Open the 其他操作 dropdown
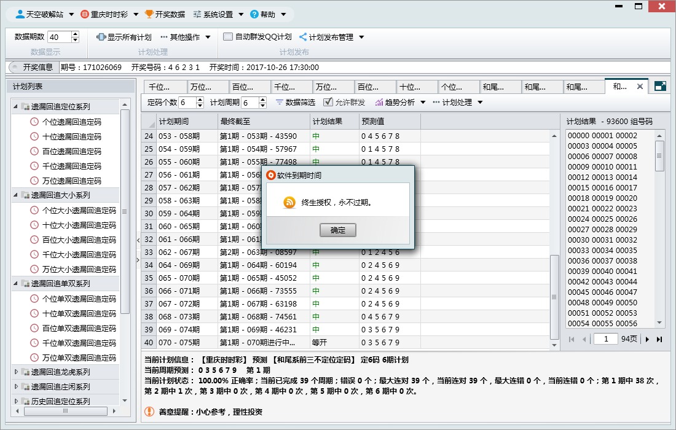 coord(186,36)
